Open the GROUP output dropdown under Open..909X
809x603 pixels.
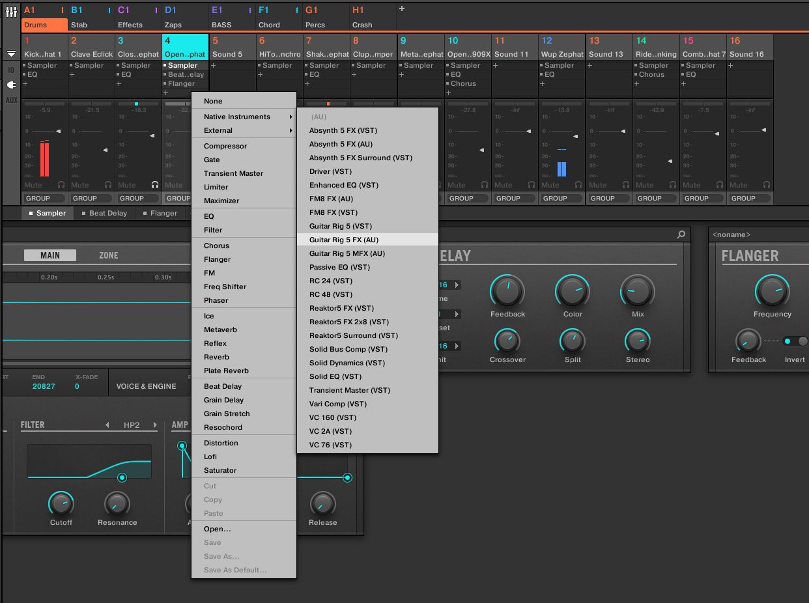[x=468, y=198]
